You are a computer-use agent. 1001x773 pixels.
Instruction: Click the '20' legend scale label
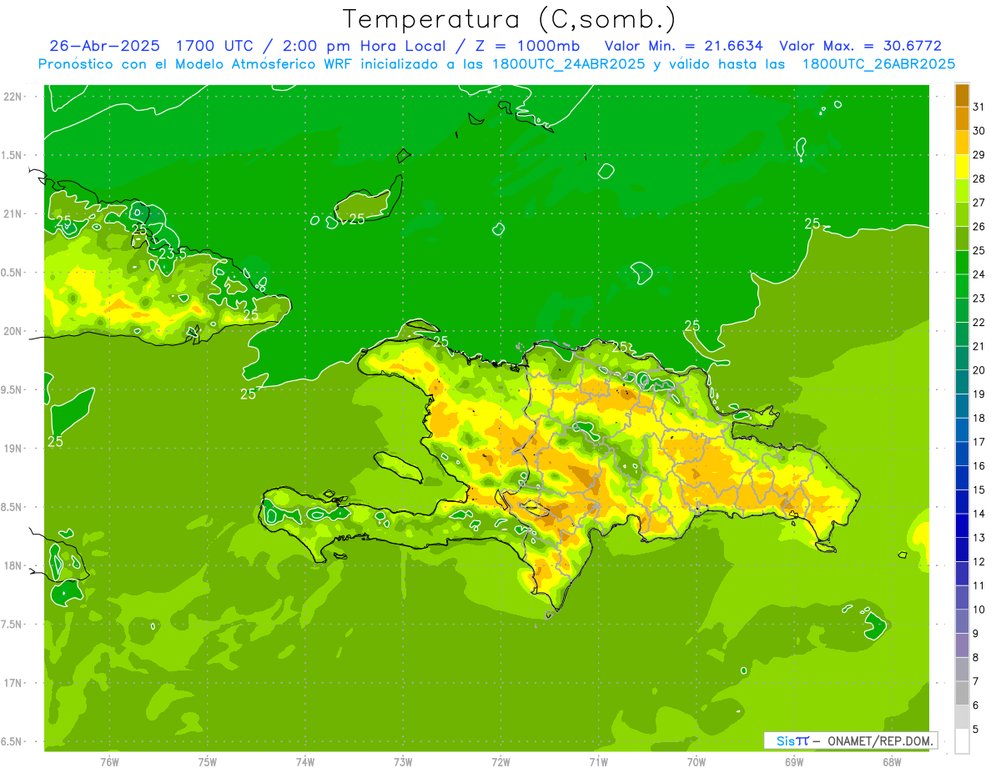click(x=978, y=370)
